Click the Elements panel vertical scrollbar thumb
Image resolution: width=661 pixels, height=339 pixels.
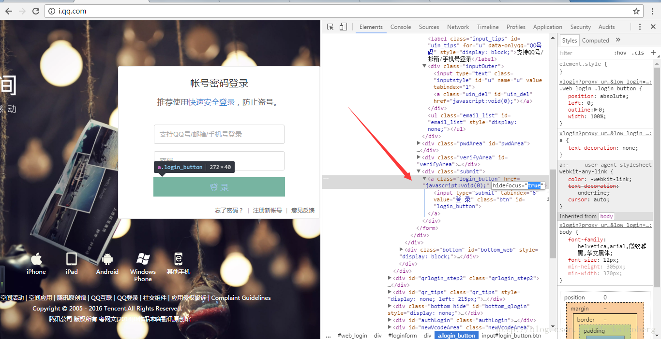552,214
